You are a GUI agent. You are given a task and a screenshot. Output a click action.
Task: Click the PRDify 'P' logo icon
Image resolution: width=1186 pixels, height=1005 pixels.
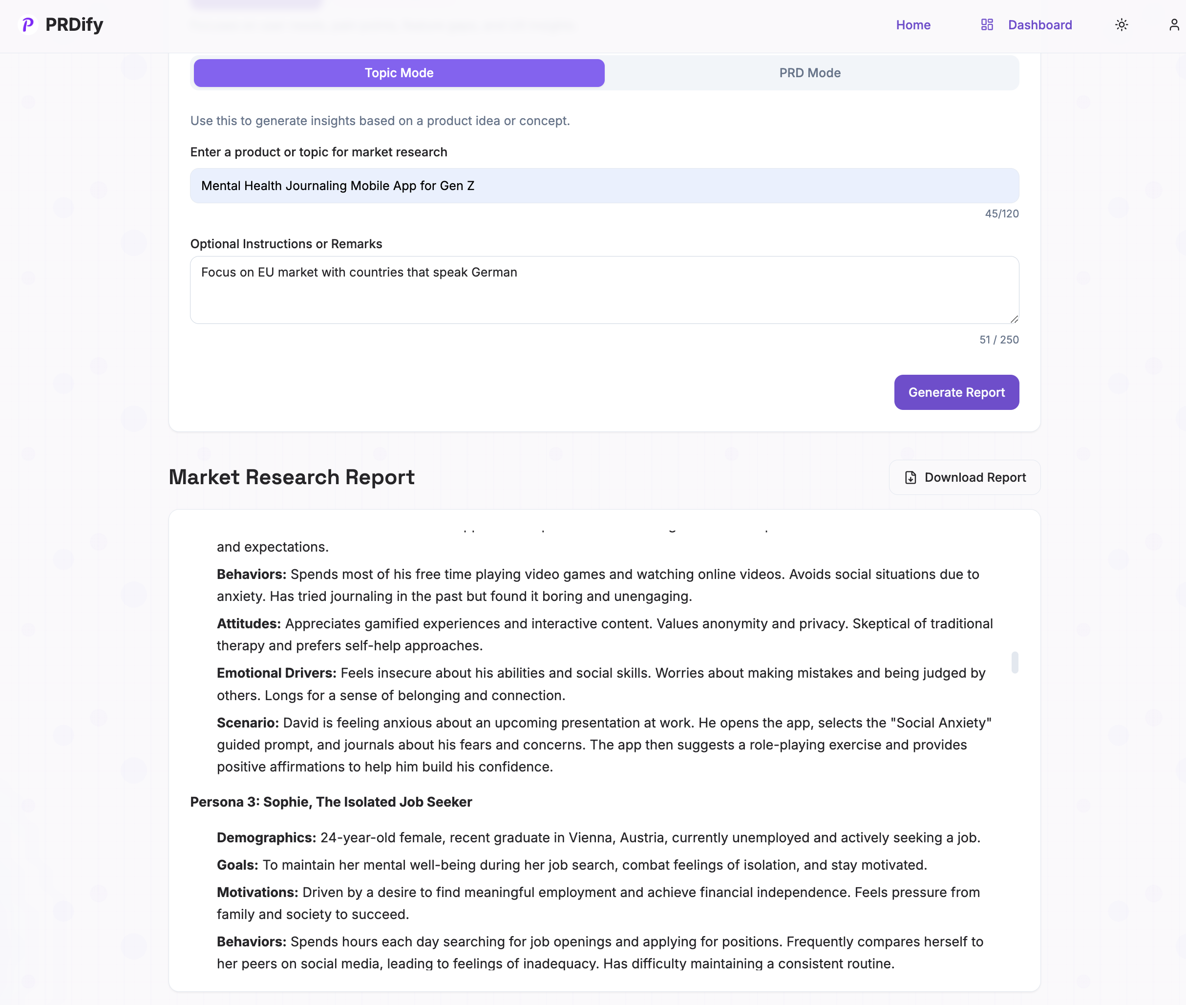click(27, 24)
